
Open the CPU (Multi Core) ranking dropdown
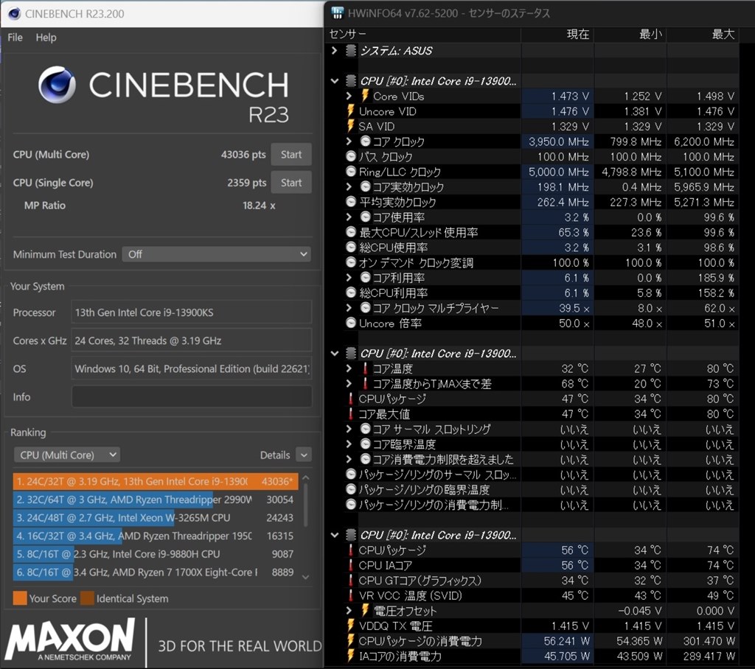point(66,455)
